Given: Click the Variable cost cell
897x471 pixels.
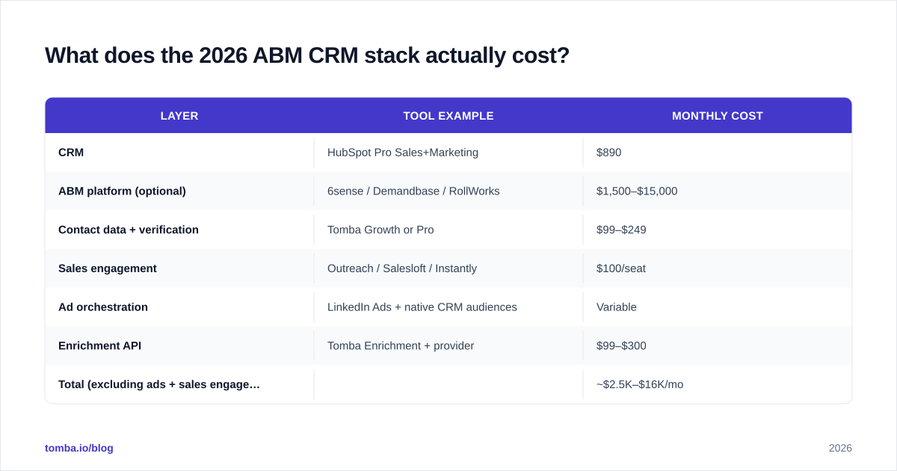Looking at the screenshot, I should click(617, 307).
